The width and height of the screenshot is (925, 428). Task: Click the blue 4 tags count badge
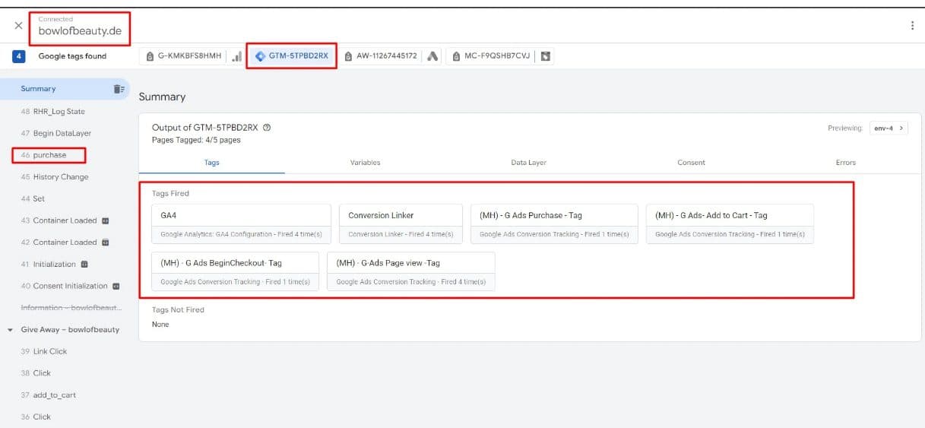point(19,56)
